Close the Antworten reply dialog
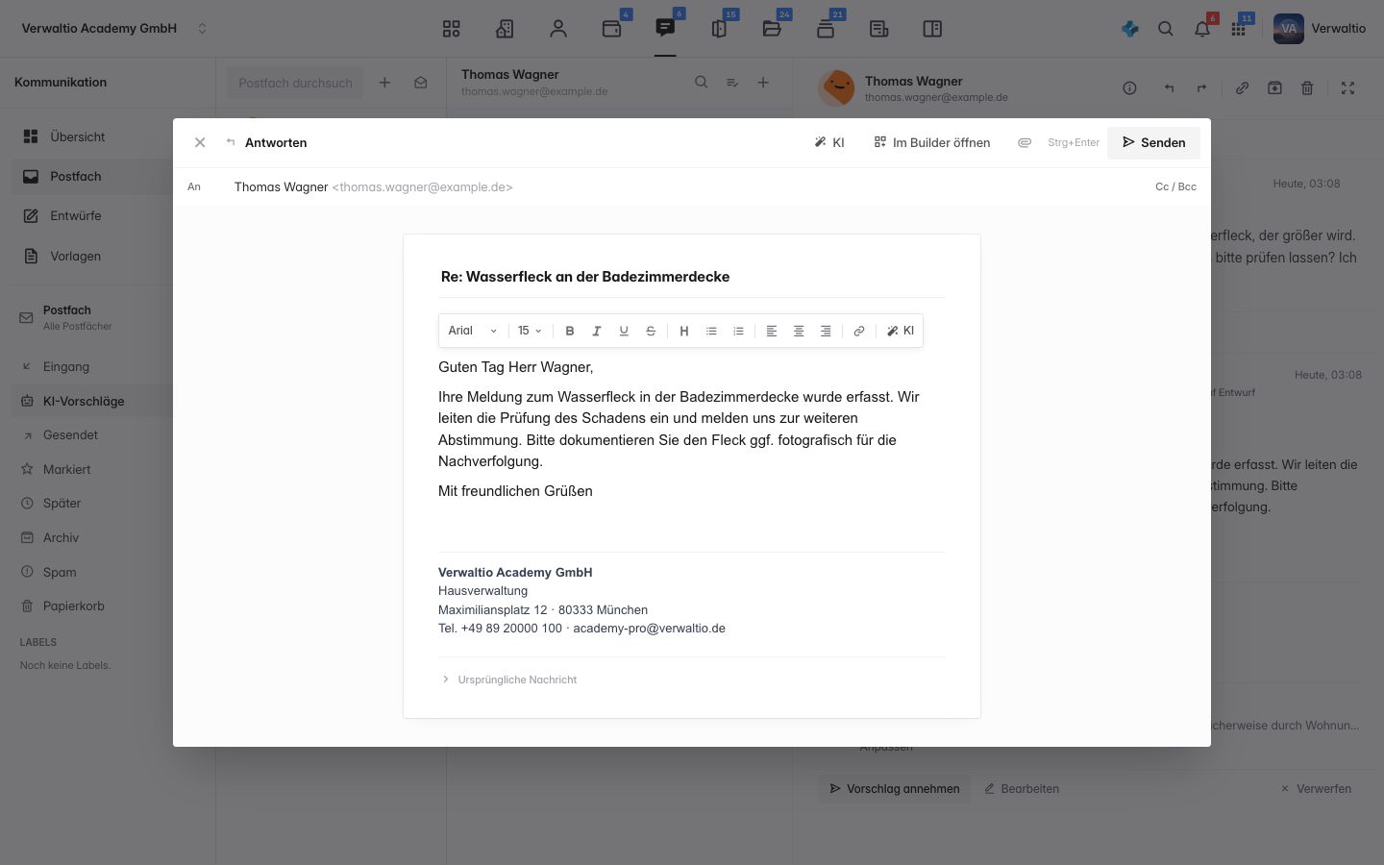Viewport: 1384px width, 865px height. pos(200,142)
